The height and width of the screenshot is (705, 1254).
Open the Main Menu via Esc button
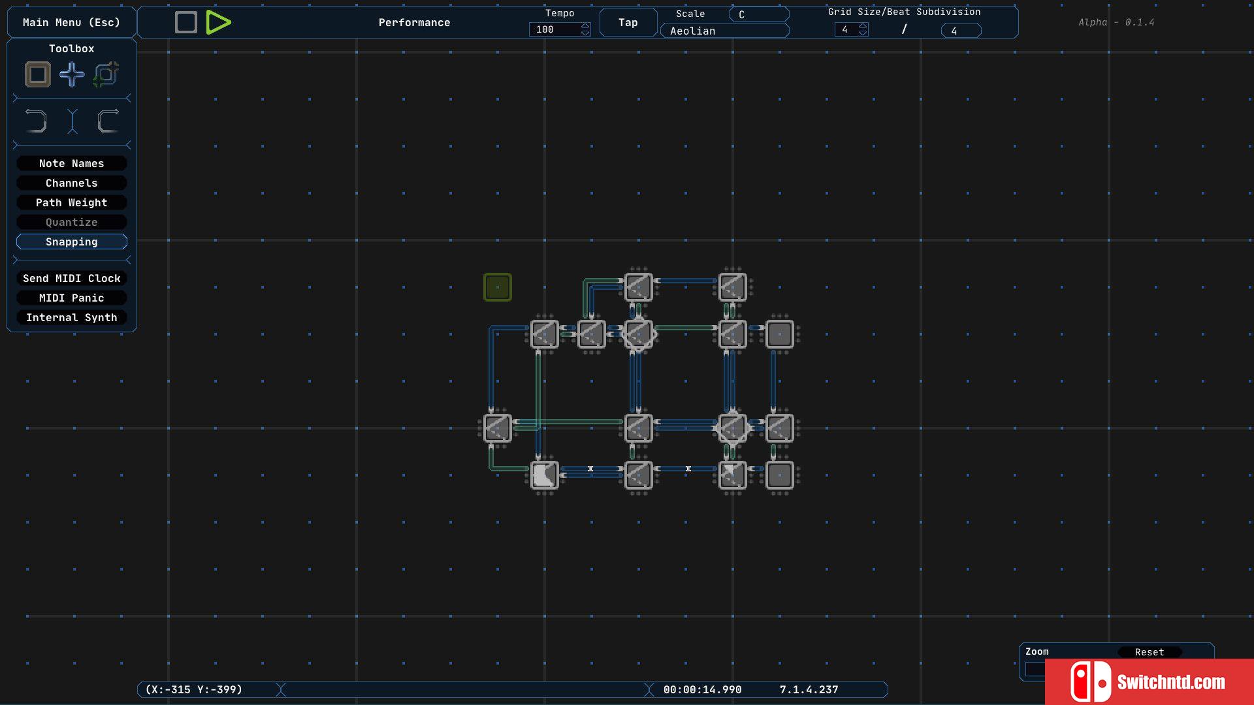tap(71, 22)
